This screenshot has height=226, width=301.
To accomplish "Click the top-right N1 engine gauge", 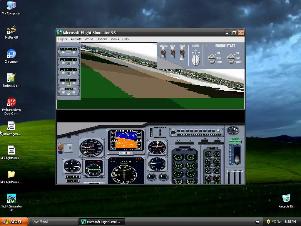I will tap(190, 157).
